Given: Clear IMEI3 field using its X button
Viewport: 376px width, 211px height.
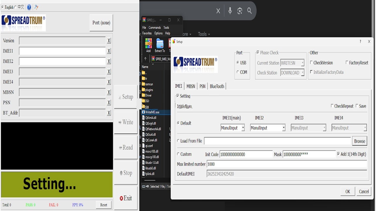Looking at the screenshot, I should point(109,72).
